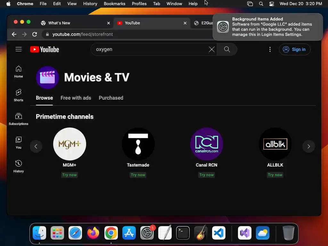
Task: Open TextEdit from the Dock
Action: point(165,233)
